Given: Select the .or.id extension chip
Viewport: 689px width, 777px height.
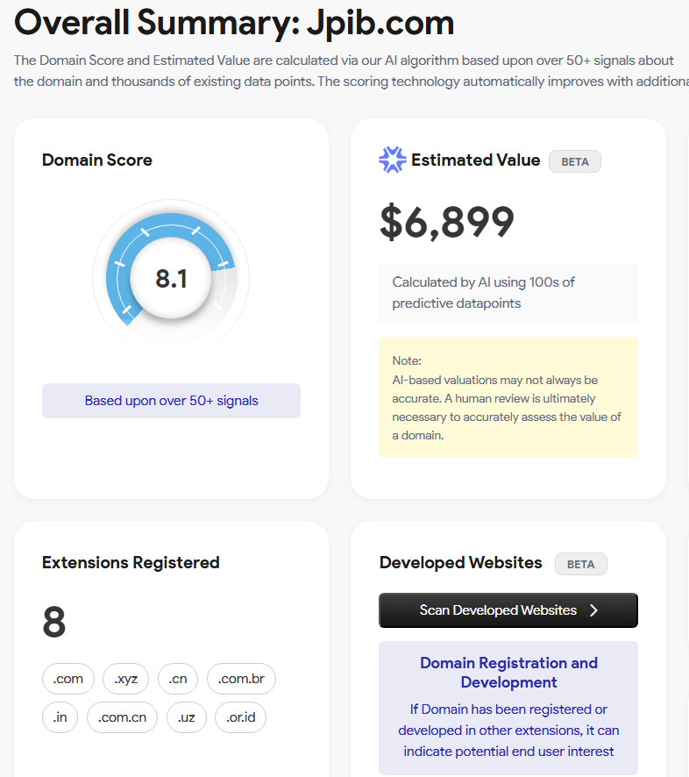Looking at the screenshot, I should coord(241,717).
